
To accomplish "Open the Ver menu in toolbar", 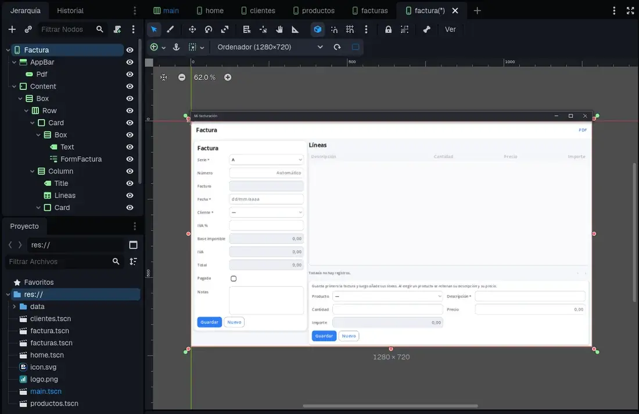I will [450, 30].
